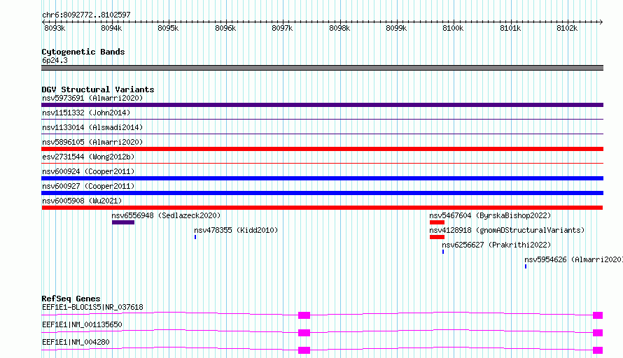Open variant nsv6256627 (Prakrithi2022) label
The width and height of the screenshot is (623, 358).
(x=497, y=245)
